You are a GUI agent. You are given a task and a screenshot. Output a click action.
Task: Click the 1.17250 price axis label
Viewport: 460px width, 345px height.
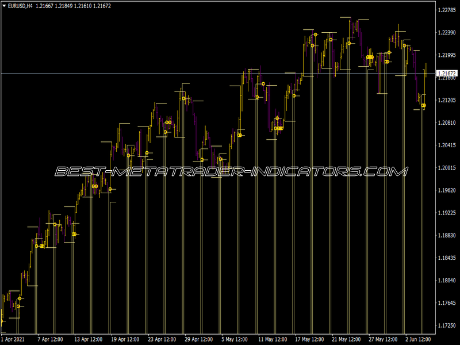tap(447, 325)
